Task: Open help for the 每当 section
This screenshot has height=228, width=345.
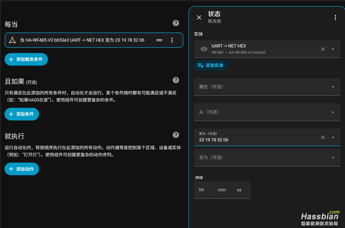Action: 176,23
